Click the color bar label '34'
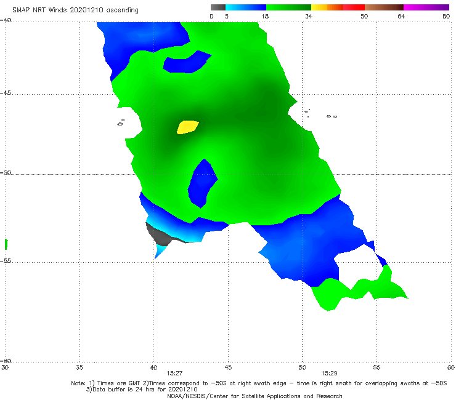 pyautogui.click(x=309, y=16)
